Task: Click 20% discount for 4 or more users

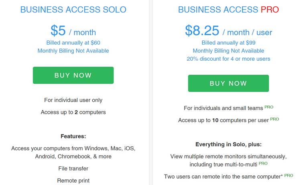Action: point(228,59)
